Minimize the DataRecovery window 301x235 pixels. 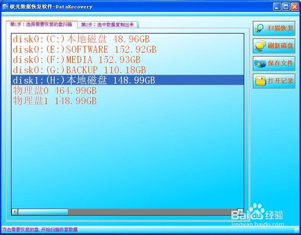point(277,7)
